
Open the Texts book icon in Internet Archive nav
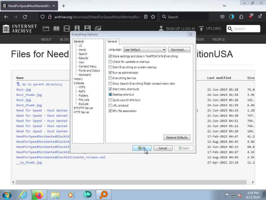[56, 29]
